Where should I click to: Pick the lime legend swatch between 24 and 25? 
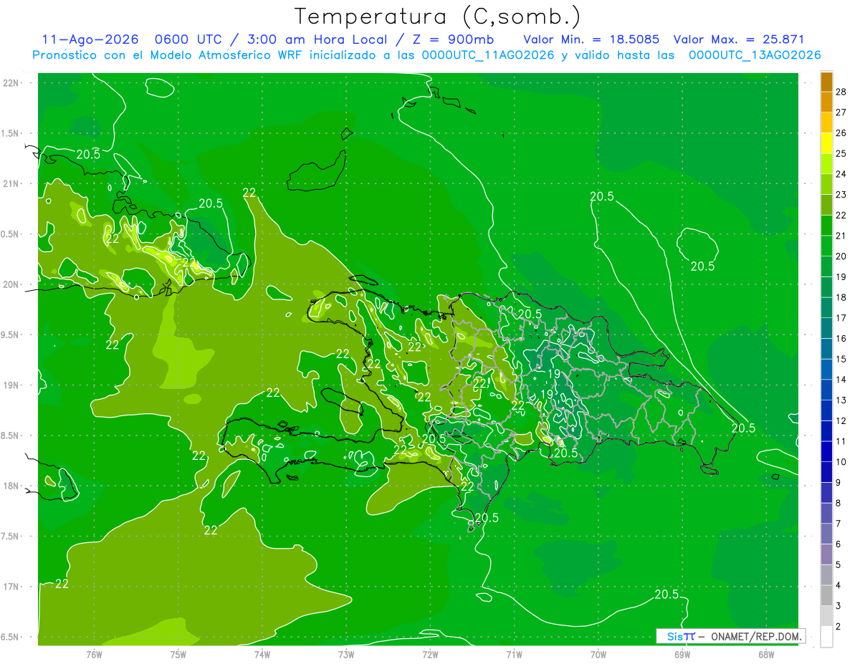pyautogui.click(x=826, y=163)
